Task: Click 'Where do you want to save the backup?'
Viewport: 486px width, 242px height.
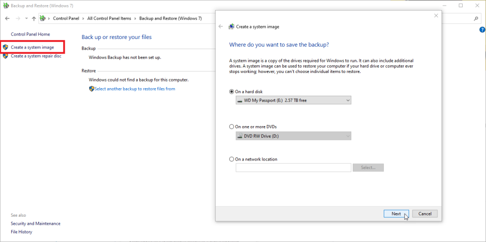Action: point(279,45)
